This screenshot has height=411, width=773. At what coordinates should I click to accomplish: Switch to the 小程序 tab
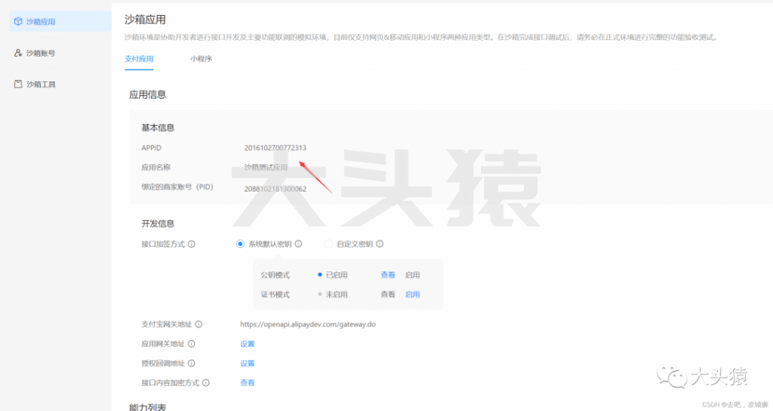tap(201, 59)
